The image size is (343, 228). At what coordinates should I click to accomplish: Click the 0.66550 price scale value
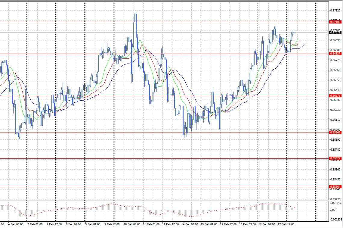coord(335,80)
